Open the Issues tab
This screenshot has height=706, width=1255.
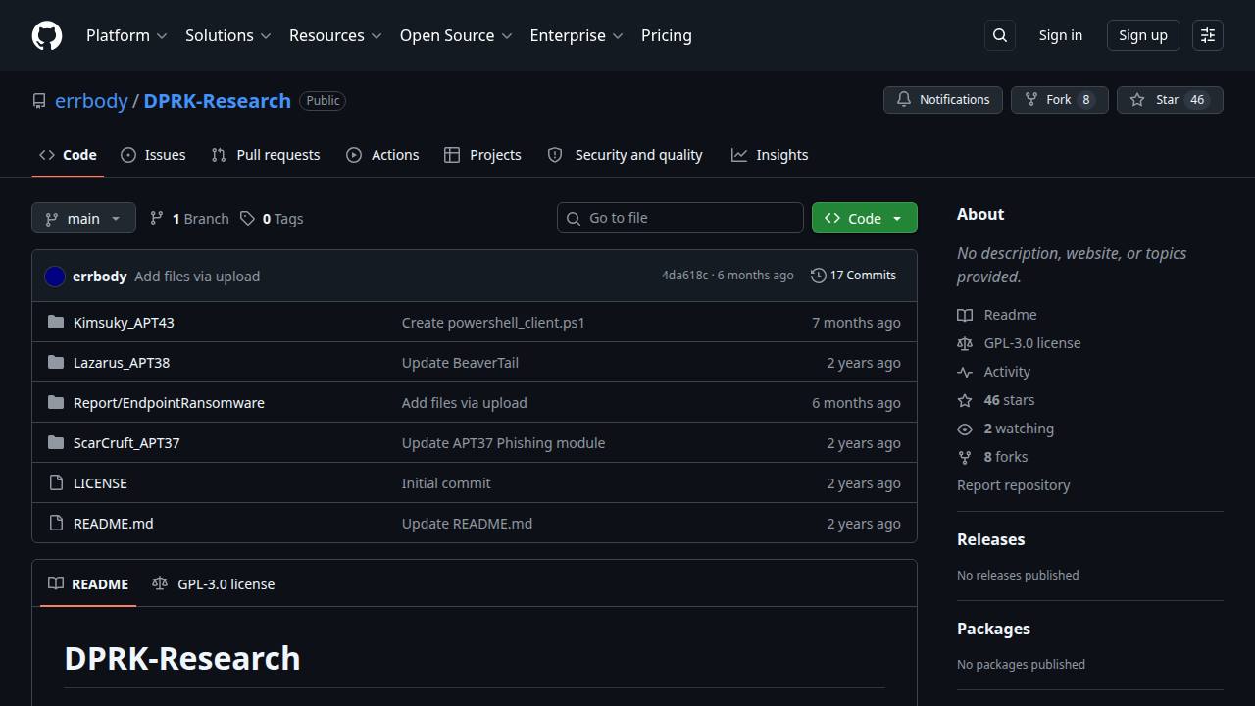coord(153,155)
